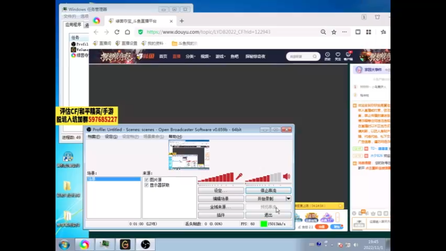Switch to colorful browser on taskbar
The image size is (446, 251).
[85, 245]
